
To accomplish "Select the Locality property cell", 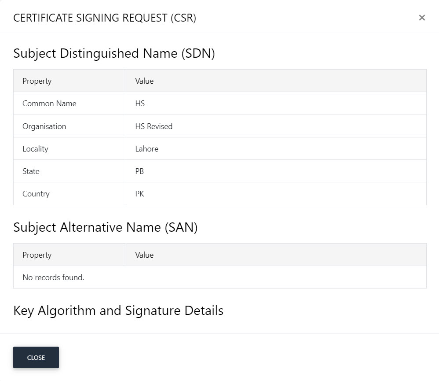I will pyautogui.click(x=70, y=148).
